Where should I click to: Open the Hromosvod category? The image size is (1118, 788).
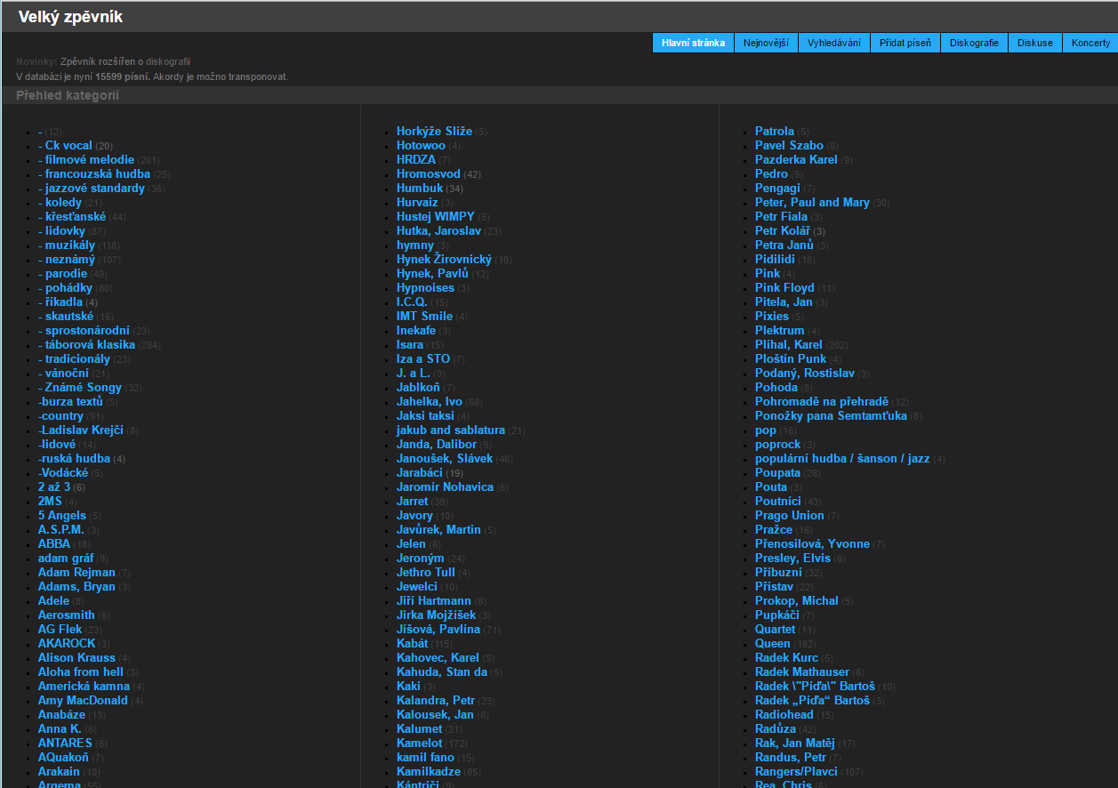tap(429, 174)
